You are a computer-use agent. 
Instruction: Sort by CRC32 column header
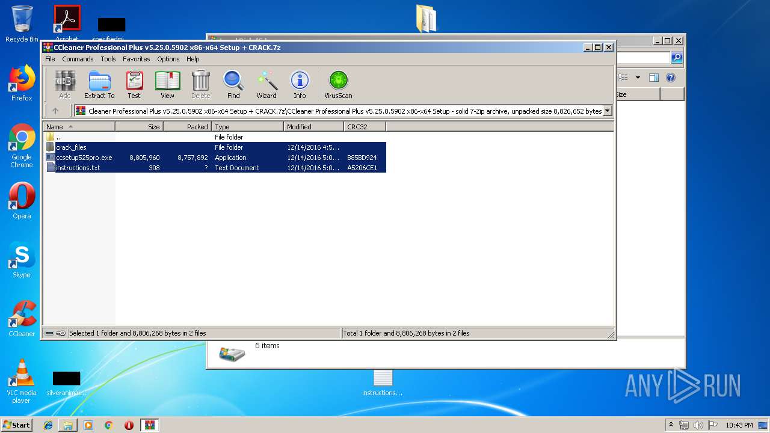[x=365, y=127]
